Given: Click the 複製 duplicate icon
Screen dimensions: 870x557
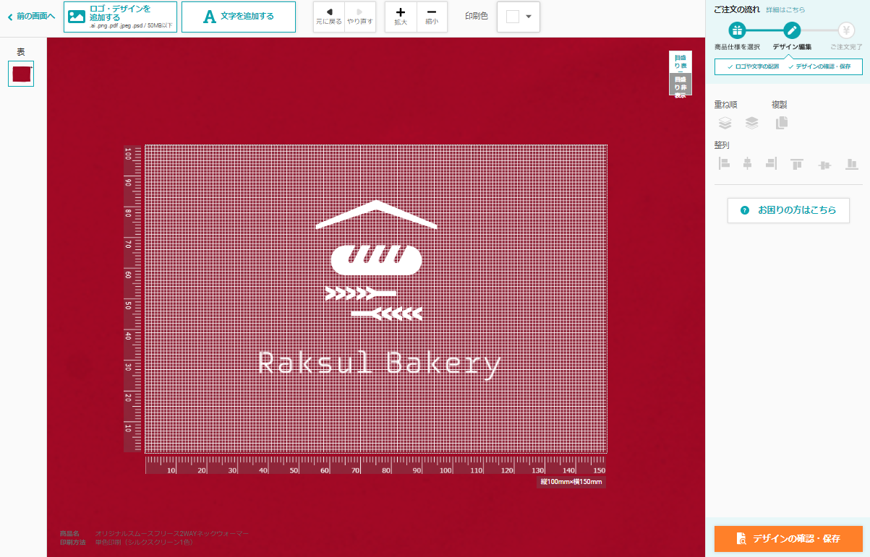Looking at the screenshot, I should [x=781, y=123].
